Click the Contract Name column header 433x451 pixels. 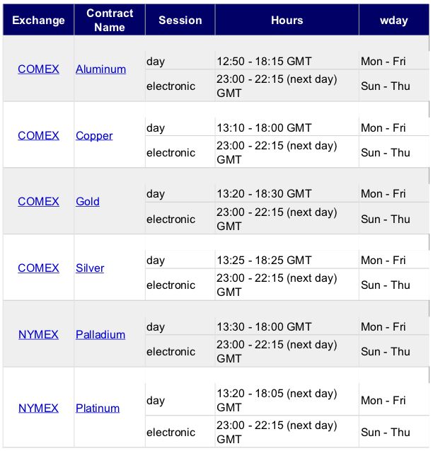point(110,20)
